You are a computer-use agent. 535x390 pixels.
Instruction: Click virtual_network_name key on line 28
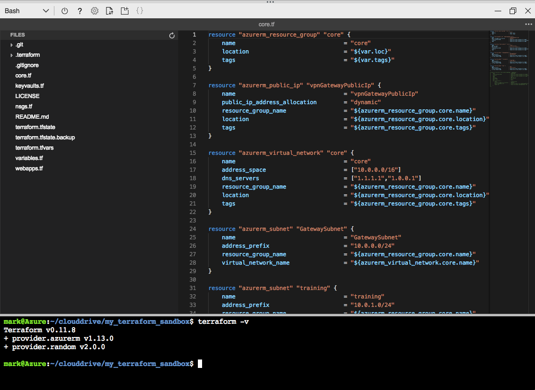pos(256,263)
